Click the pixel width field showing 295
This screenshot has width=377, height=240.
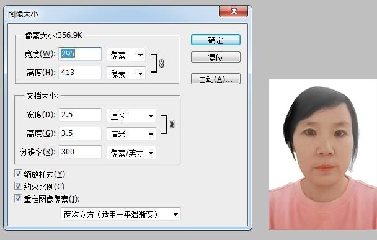(80, 54)
